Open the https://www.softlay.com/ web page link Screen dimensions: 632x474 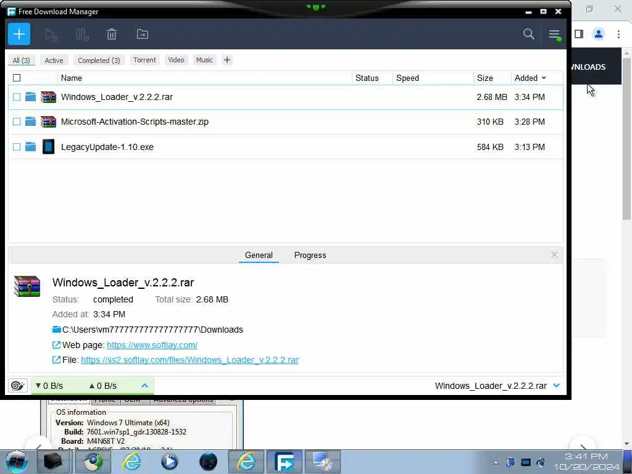(x=152, y=345)
